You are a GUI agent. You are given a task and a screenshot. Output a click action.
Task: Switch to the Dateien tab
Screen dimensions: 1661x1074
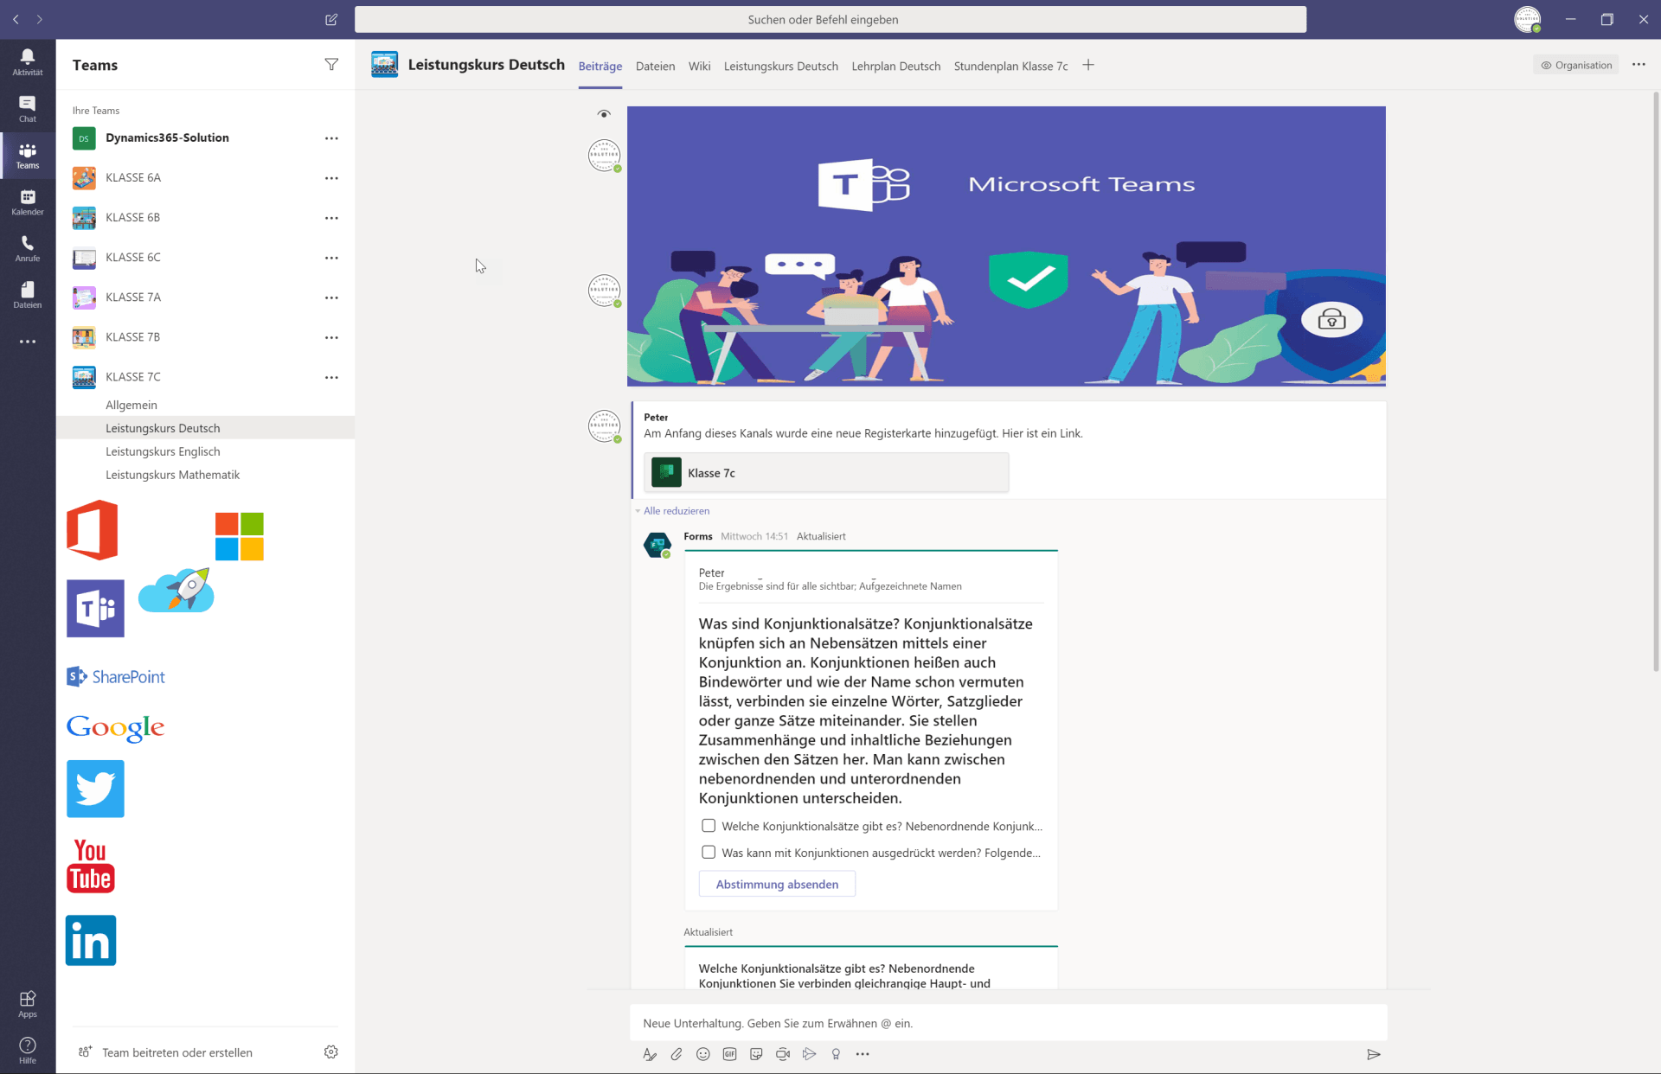coord(655,66)
